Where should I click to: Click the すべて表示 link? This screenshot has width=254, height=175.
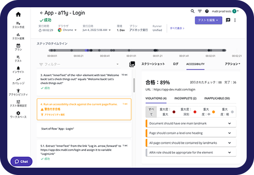[177, 28]
